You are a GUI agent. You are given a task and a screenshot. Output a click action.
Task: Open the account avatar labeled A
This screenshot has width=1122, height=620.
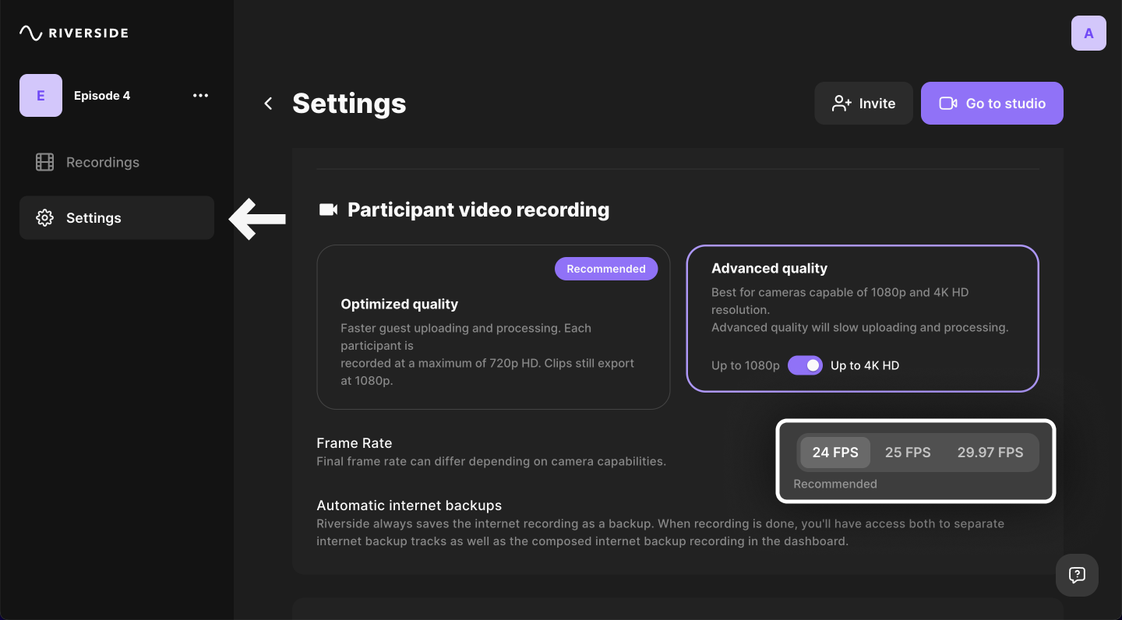(x=1088, y=33)
